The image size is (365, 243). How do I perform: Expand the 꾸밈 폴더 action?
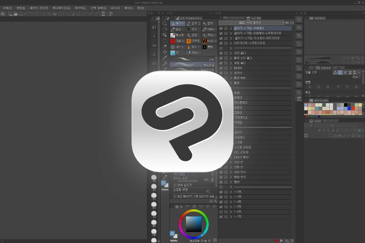(x=231, y=63)
